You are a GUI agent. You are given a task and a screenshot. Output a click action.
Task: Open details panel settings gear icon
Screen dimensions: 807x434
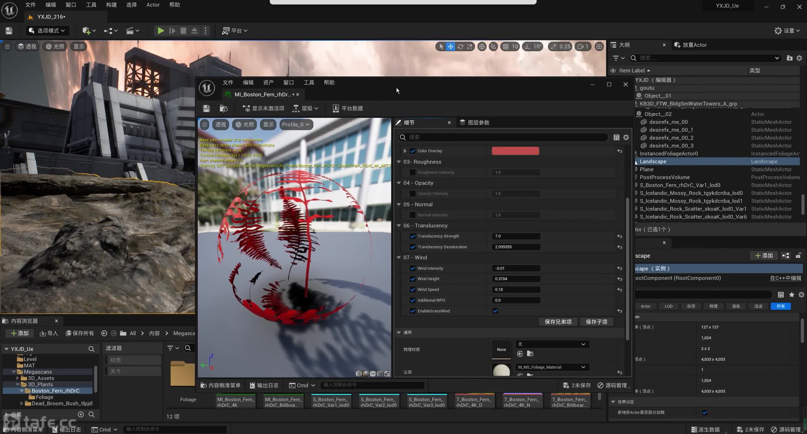[626, 137]
